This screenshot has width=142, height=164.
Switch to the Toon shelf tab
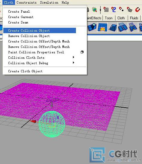pyautogui.click(x=109, y=18)
